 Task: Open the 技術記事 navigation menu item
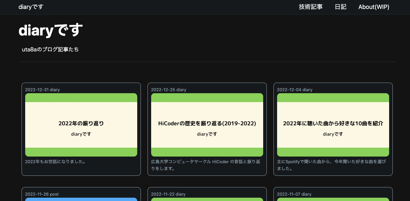pyautogui.click(x=311, y=7)
